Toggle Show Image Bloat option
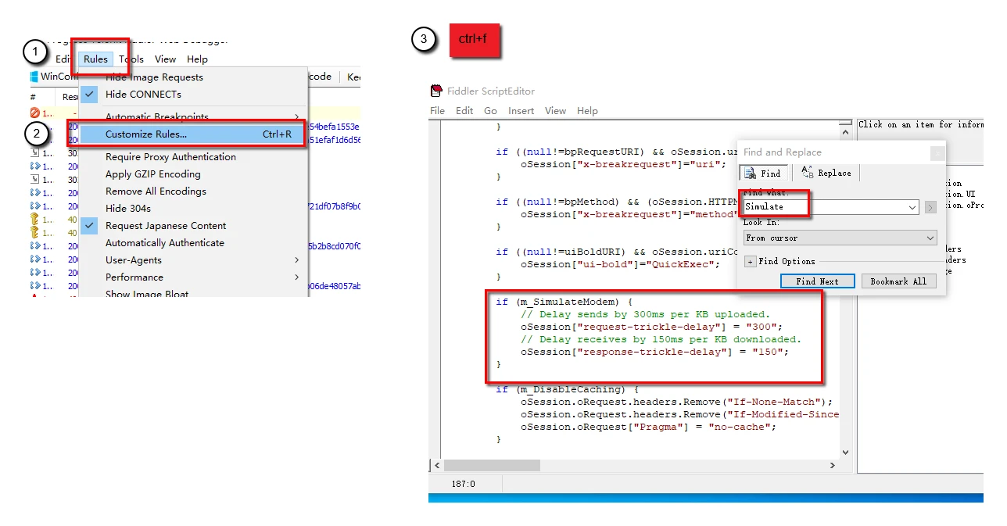This screenshot has width=1007, height=526. coord(147,294)
